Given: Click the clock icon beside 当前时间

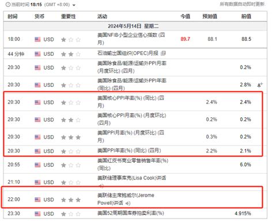Looking at the screenshot, I should click(x=8, y=5).
